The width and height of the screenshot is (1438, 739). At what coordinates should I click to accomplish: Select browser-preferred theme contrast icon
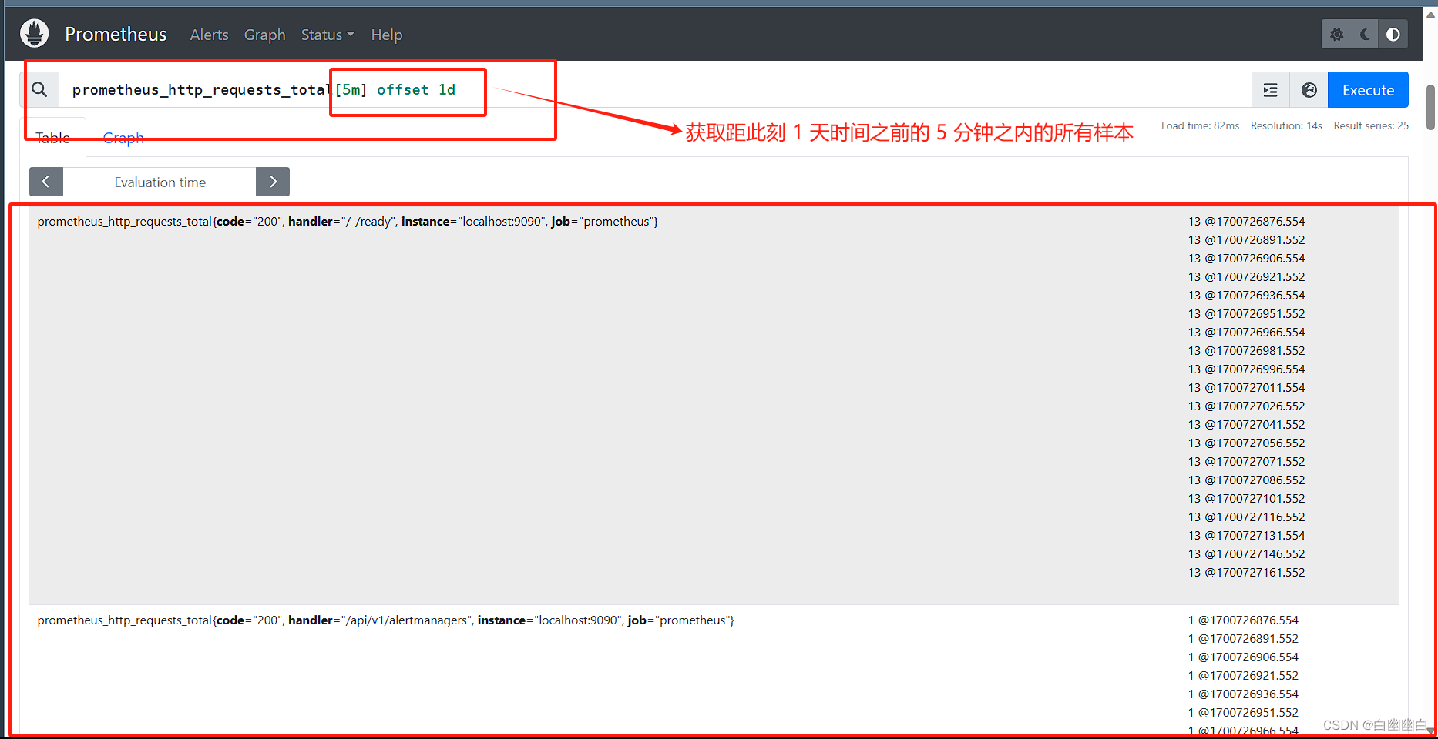(x=1393, y=35)
